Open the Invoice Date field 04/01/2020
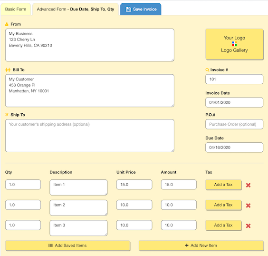This screenshot has width=268, height=256. [234, 102]
